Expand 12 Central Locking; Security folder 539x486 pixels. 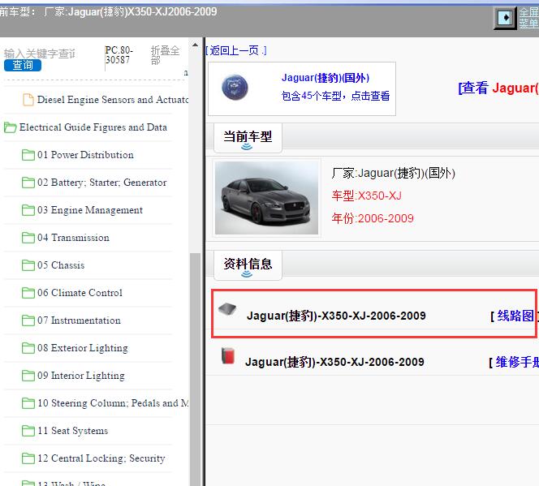tap(101, 458)
